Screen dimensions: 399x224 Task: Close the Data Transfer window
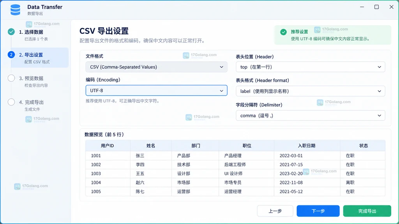pyautogui.click(x=391, y=7)
